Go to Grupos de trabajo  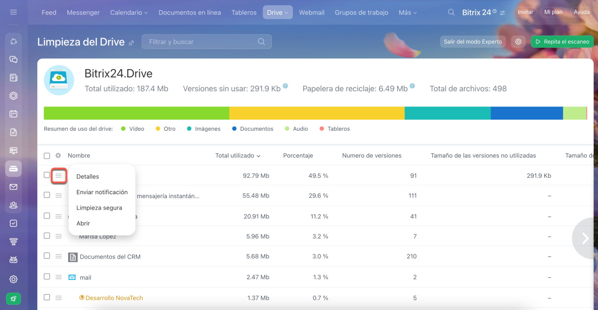362,13
